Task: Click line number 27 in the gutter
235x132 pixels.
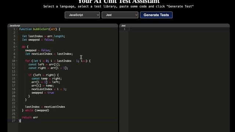Action: [14, 121]
